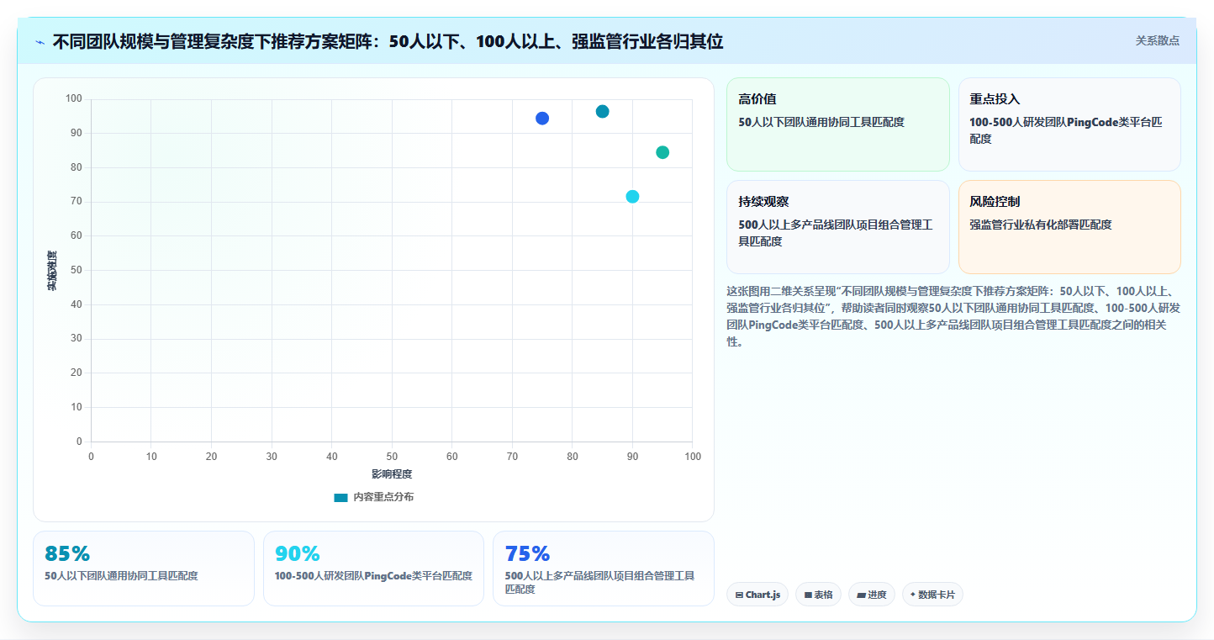The height and width of the screenshot is (640, 1214).
Task: Click the Chart.js tag icon
Action: pyautogui.click(x=739, y=595)
